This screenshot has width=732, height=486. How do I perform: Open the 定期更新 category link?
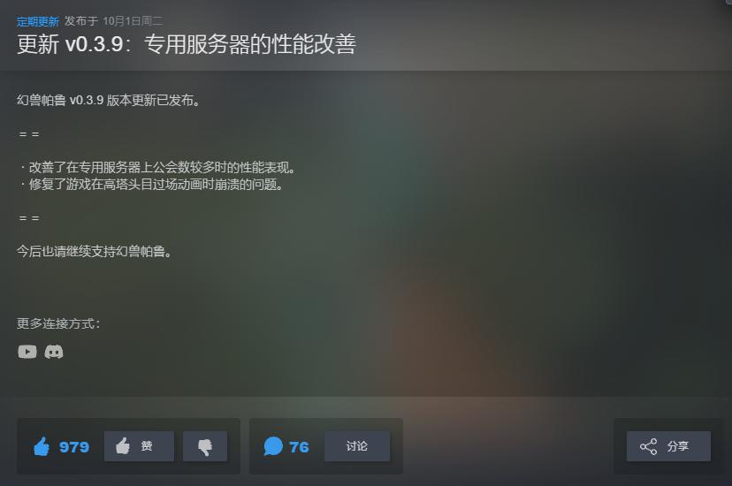[x=38, y=21]
